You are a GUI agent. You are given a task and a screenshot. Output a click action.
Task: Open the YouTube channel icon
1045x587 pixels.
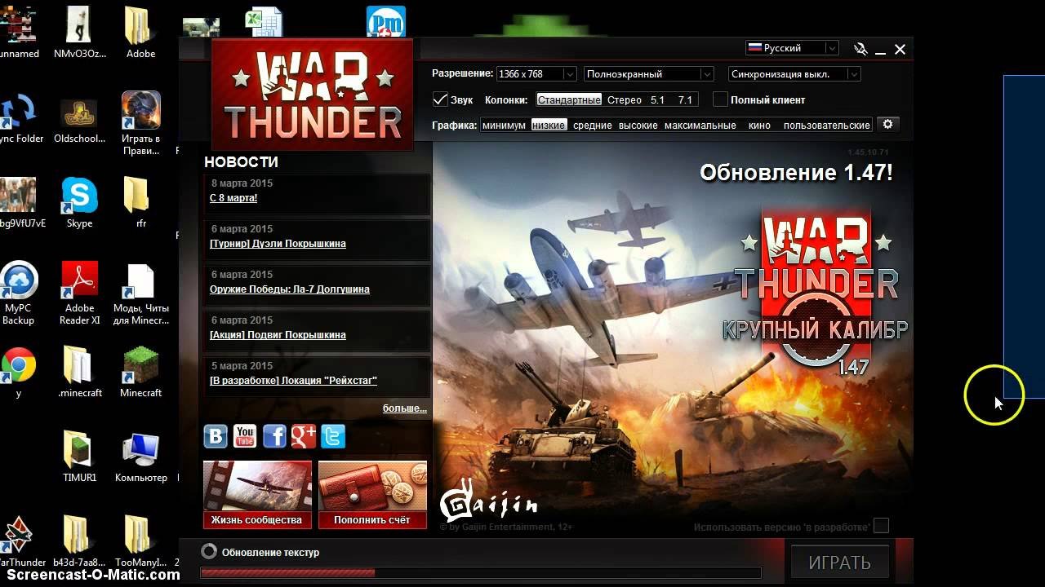pyautogui.click(x=245, y=436)
